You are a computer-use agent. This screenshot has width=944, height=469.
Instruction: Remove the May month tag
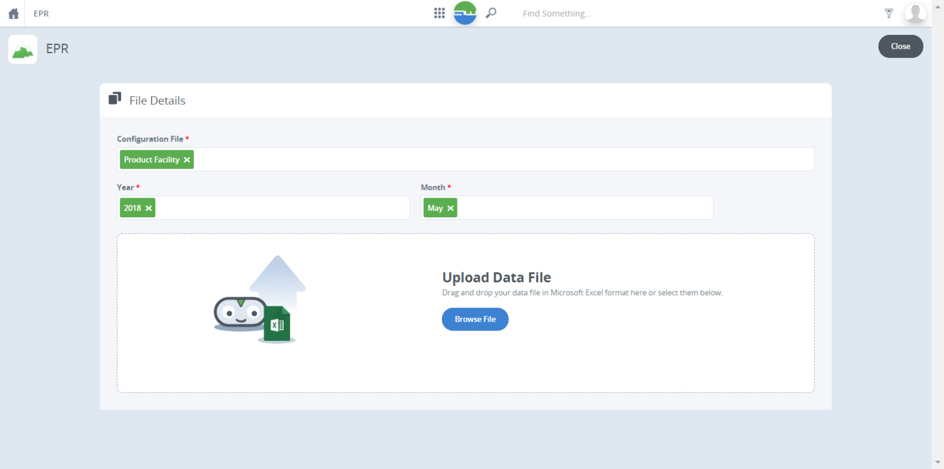click(450, 208)
